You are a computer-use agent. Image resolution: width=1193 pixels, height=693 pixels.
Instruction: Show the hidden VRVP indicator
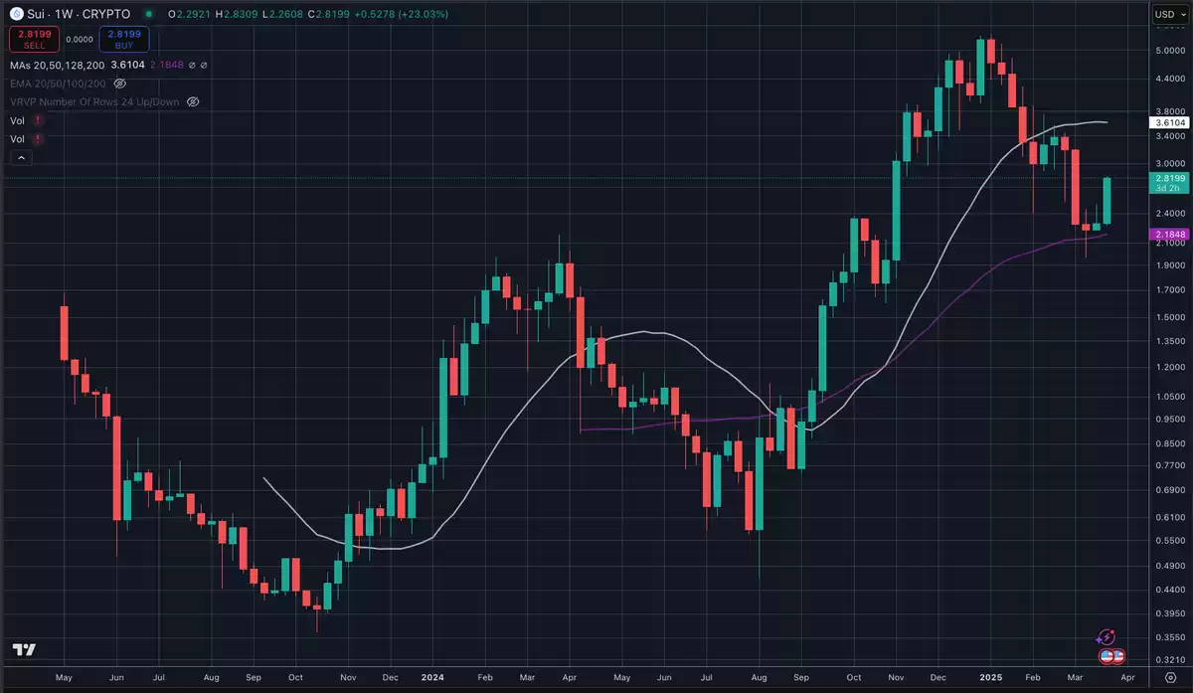pyautogui.click(x=194, y=101)
